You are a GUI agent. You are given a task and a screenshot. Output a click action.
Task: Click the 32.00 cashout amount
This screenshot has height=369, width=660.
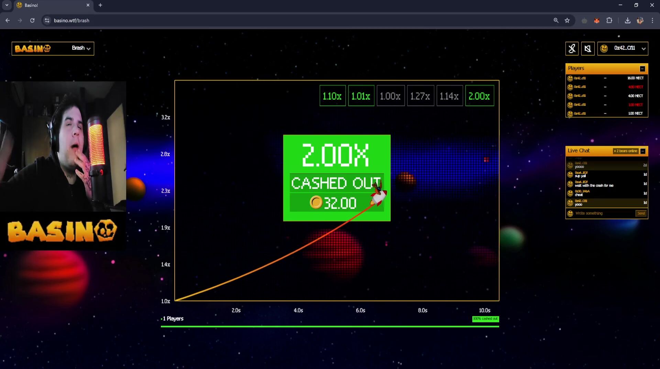coord(340,203)
